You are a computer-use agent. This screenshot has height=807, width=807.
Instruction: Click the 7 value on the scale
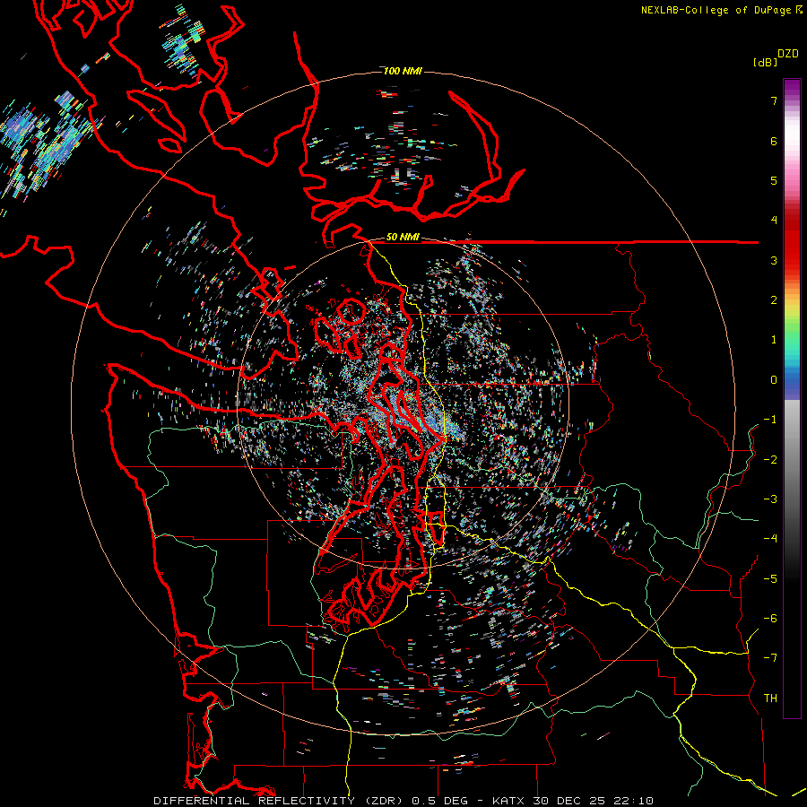tap(774, 100)
